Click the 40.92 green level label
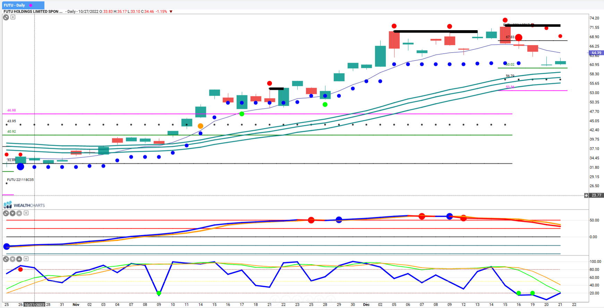 tap(11, 131)
